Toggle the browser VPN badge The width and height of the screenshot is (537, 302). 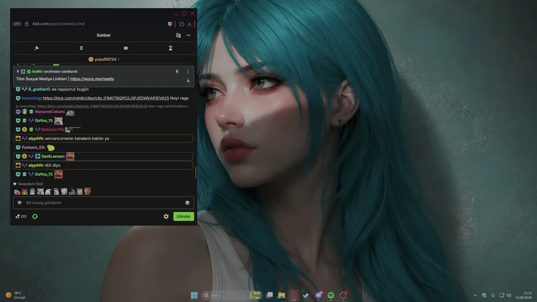click(x=17, y=24)
